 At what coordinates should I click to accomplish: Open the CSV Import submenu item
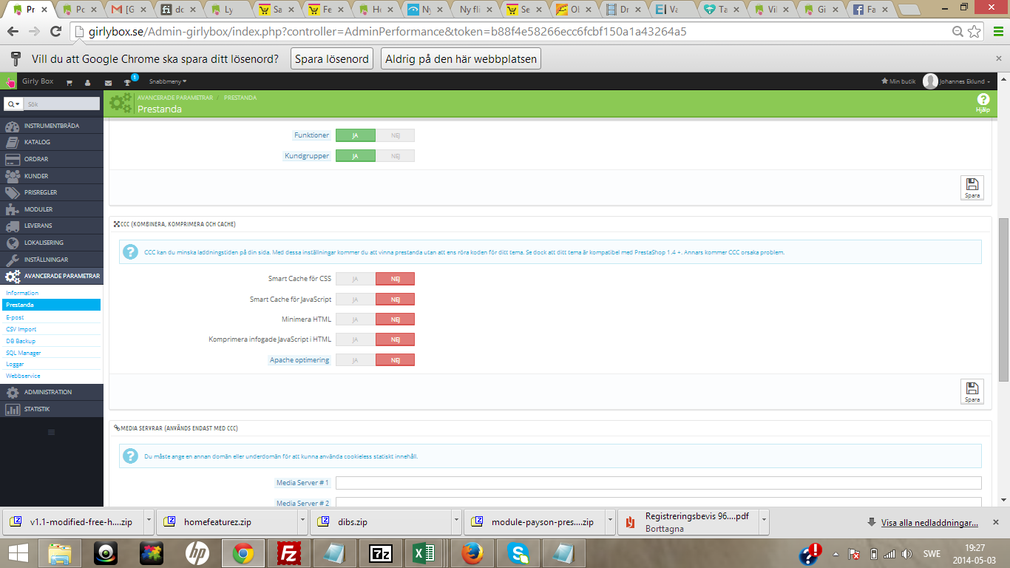click(21, 329)
